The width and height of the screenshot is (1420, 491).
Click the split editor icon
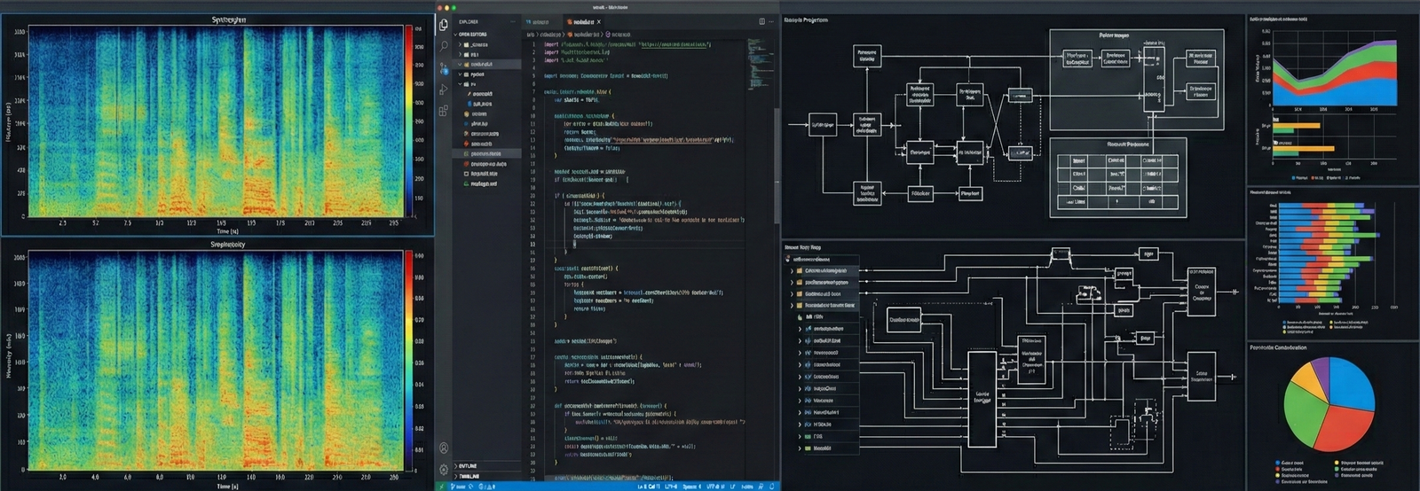(x=761, y=21)
